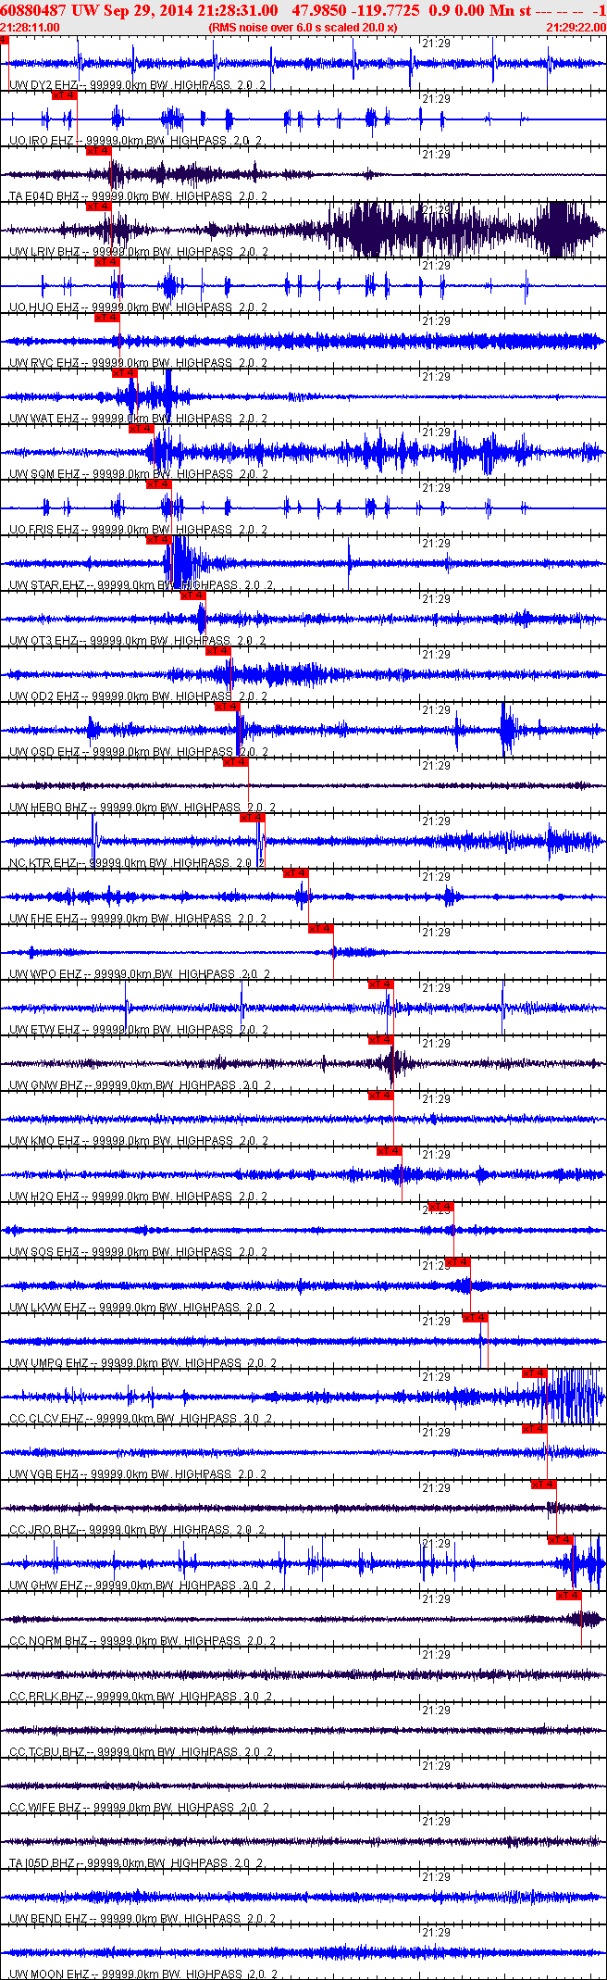The width and height of the screenshot is (607, 1980).
Task: Click the 'UO FRIS EHZ' station label
Action: click(x=44, y=530)
